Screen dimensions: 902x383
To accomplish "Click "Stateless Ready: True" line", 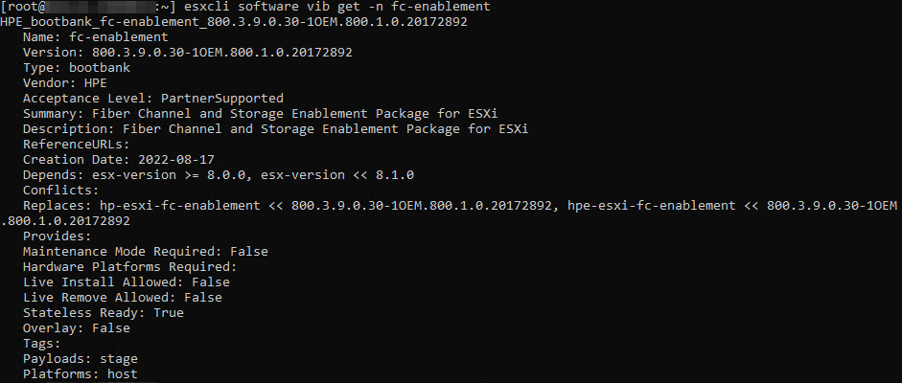I will pyautogui.click(x=103, y=312).
